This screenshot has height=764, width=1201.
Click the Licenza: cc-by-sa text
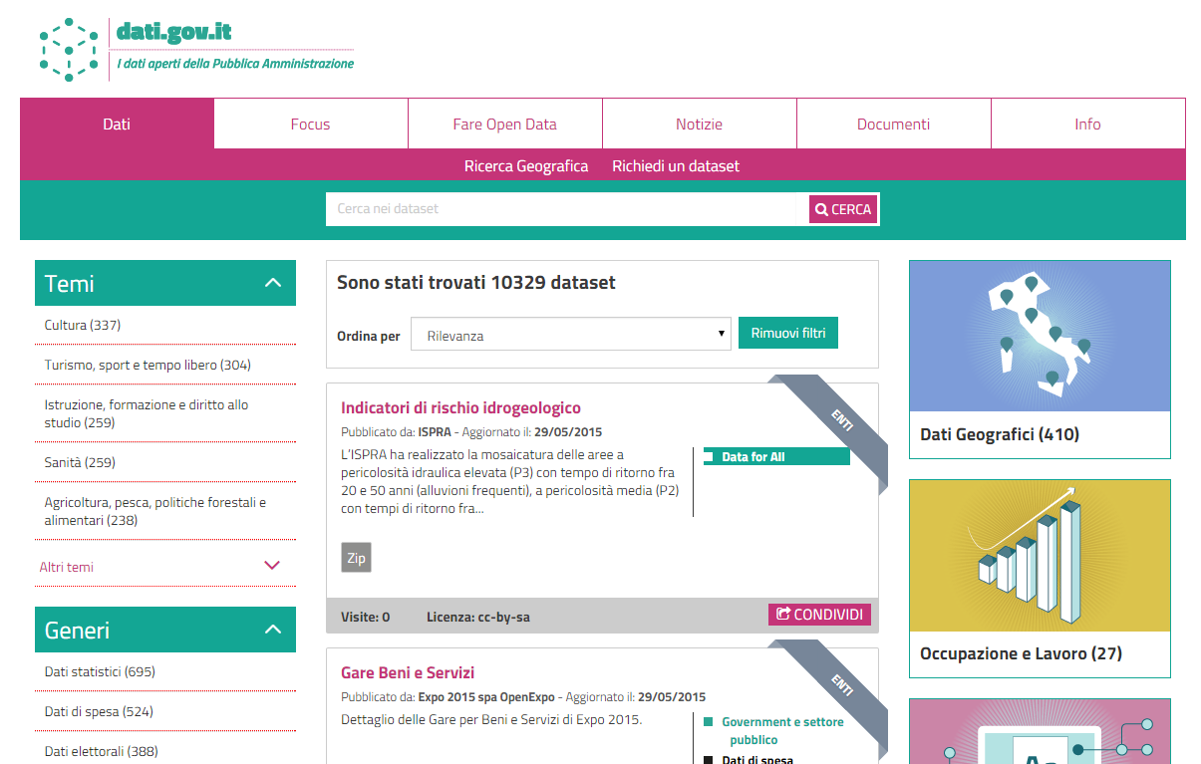click(x=478, y=617)
